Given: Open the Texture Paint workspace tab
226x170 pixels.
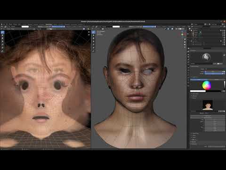Looking at the screenshot, I should (48, 25).
